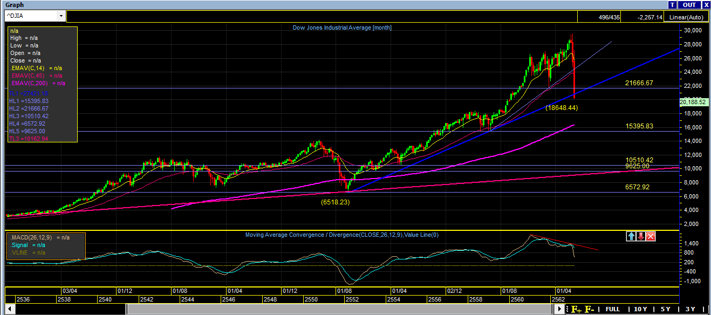711x315 pixels.
Task: Move MACD indicator panel down arrow
Action: coord(641,236)
